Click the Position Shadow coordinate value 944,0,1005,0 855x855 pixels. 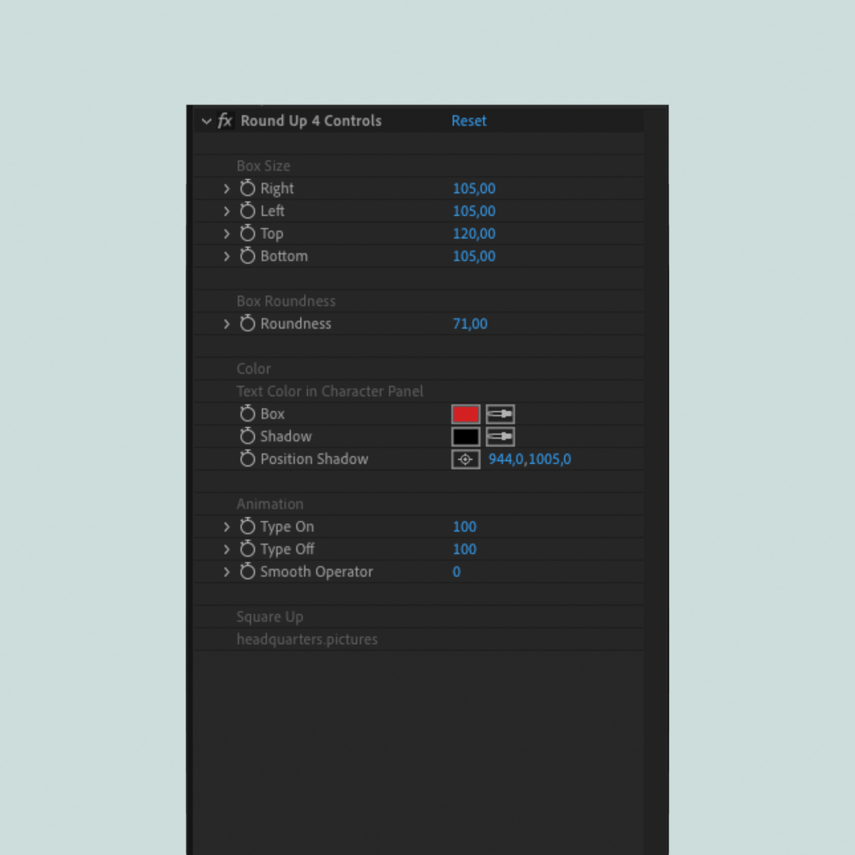point(530,459)
